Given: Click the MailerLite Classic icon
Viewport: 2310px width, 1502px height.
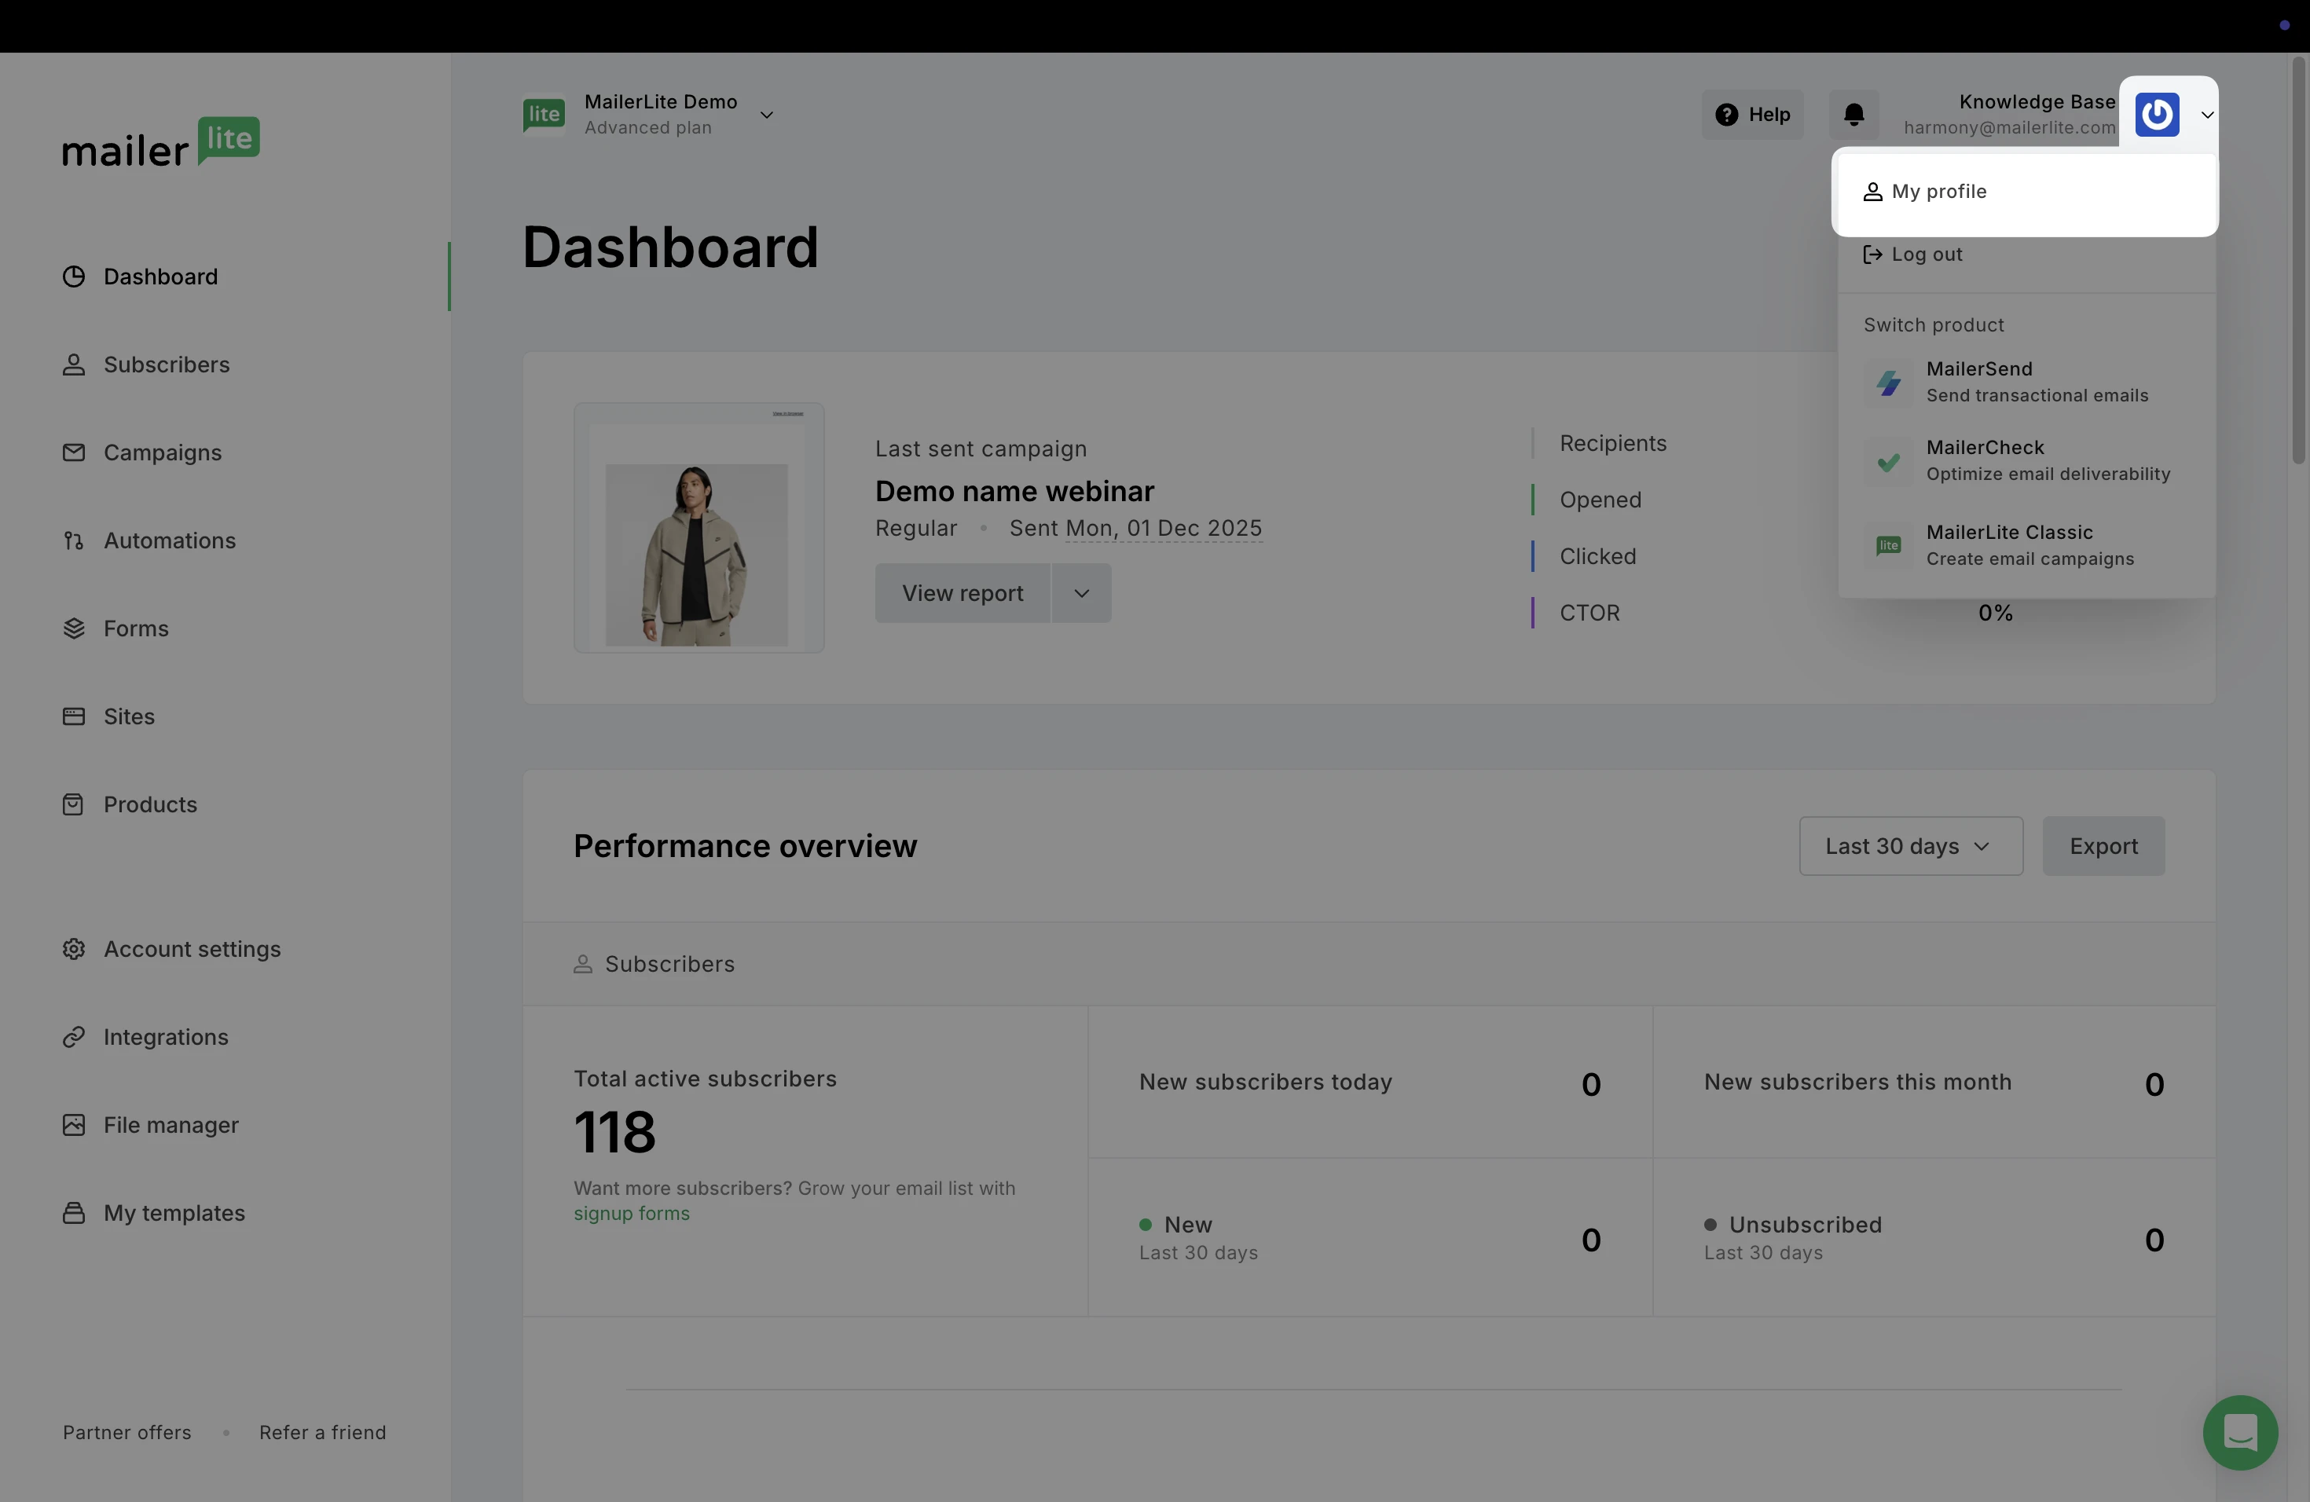Looking at the screenshot, I should [x=1888, y=545].
